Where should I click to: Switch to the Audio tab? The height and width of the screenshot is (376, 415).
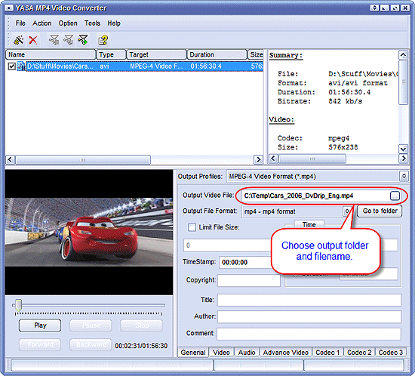pos(247,353)
